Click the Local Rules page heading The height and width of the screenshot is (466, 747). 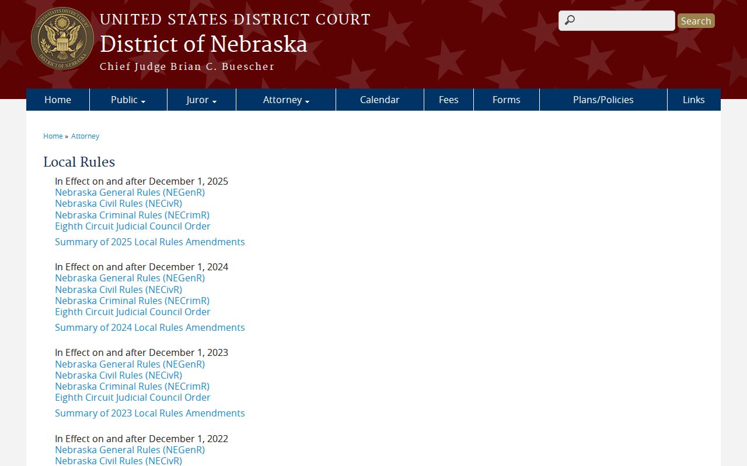pos(79,162)
